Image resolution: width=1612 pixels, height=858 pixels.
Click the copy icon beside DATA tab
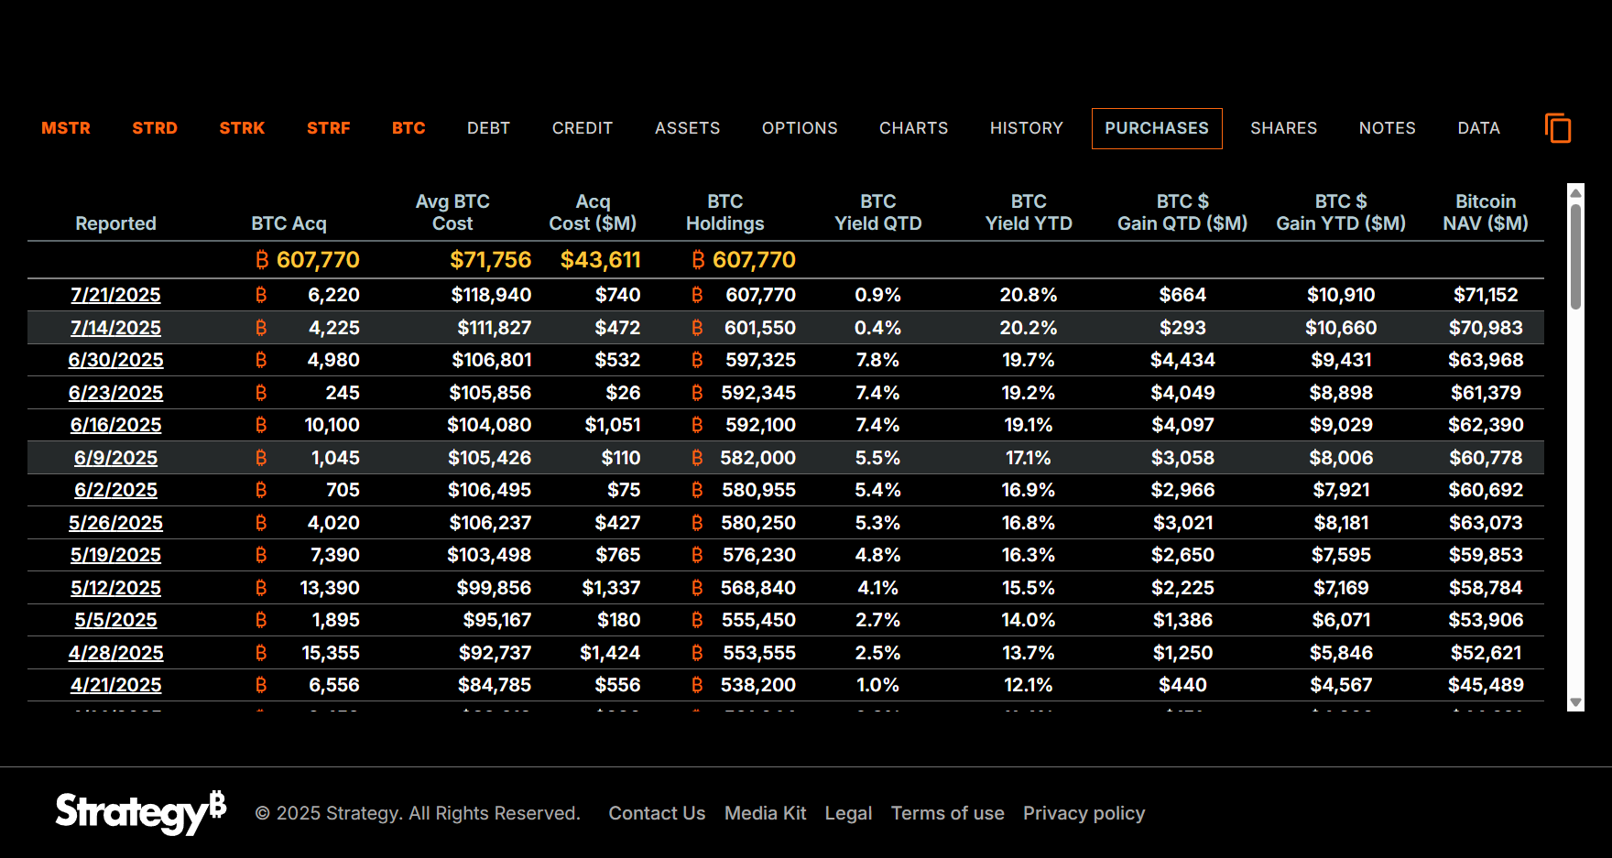[x=1558, y=128]
